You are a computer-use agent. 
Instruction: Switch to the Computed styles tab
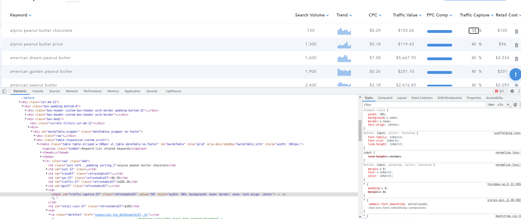[385, 98]
